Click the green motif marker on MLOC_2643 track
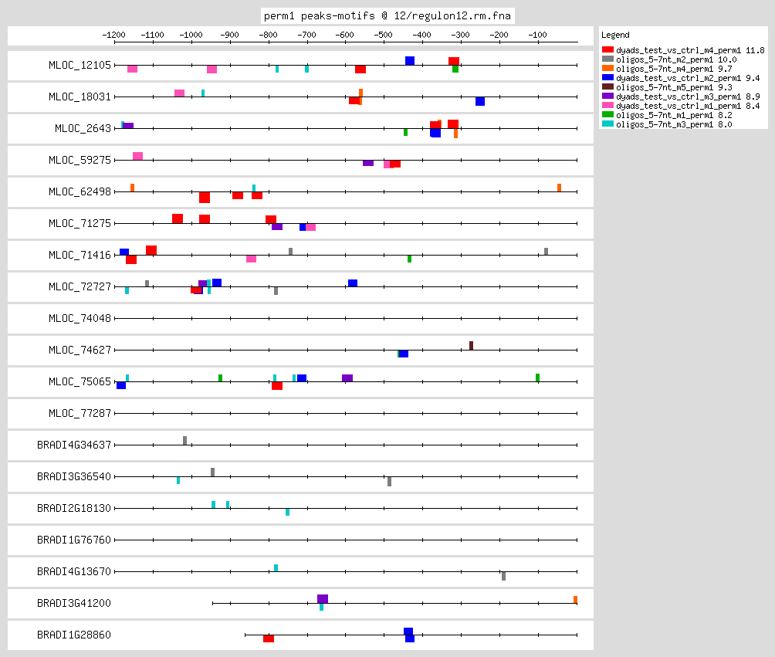This screenshot has width=775, height=657. (x=405, y=132)
